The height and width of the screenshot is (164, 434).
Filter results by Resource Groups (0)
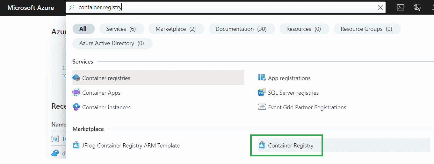(367, 29)
